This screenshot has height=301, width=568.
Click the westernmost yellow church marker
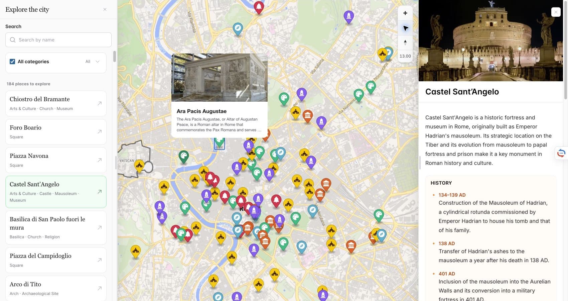coord(135,251)
